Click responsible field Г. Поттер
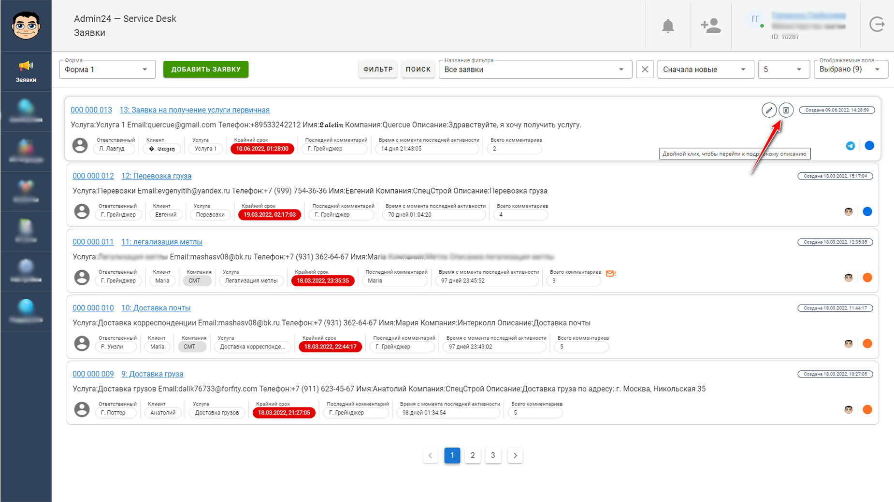This screenshot has width=894, height=502. (116, 413)
